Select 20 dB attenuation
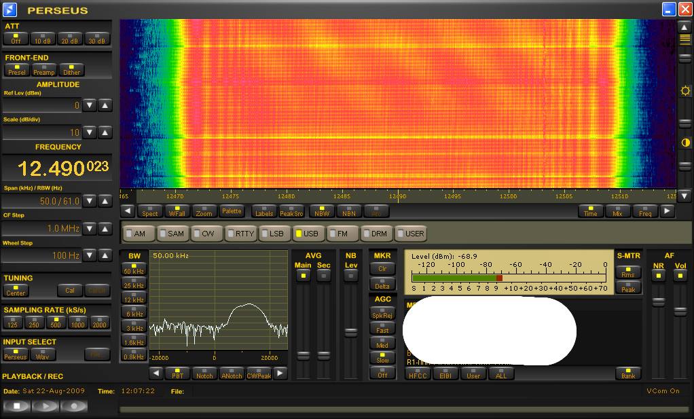Image resolution: width=694 pixels, height=419 pixels. (70, 39)
